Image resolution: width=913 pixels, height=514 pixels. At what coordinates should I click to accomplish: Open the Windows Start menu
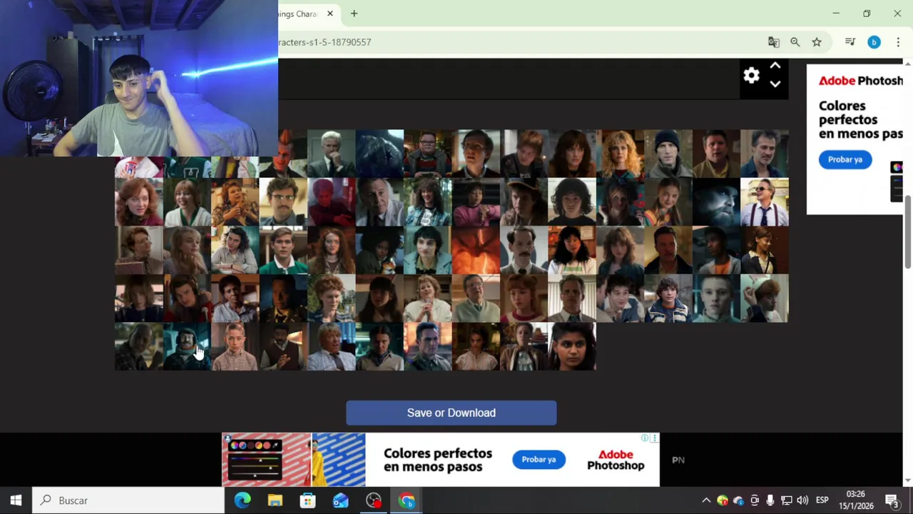(16, 500)
